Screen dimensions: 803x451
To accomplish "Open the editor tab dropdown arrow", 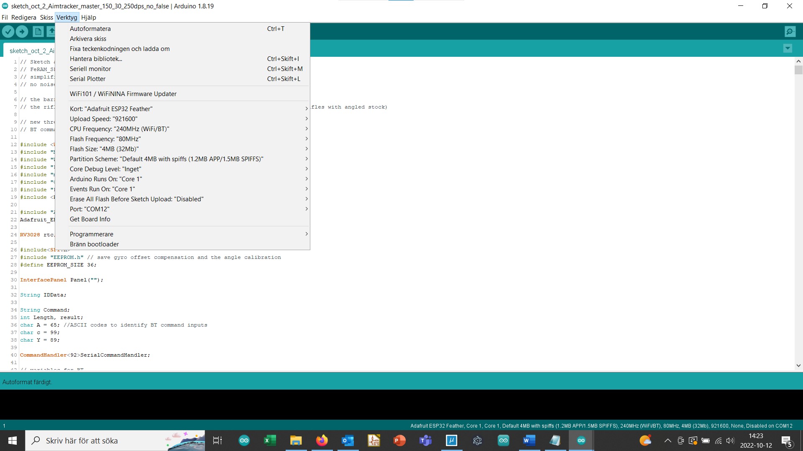I will 788,48.
